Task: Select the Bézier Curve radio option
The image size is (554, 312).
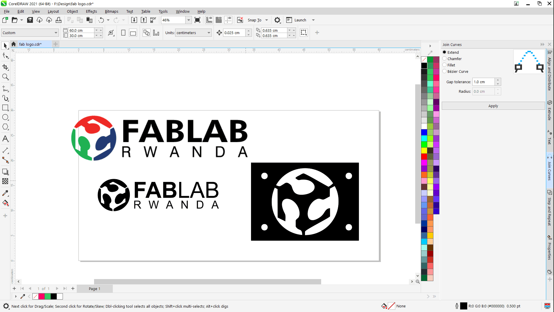Action: (444, 71)
